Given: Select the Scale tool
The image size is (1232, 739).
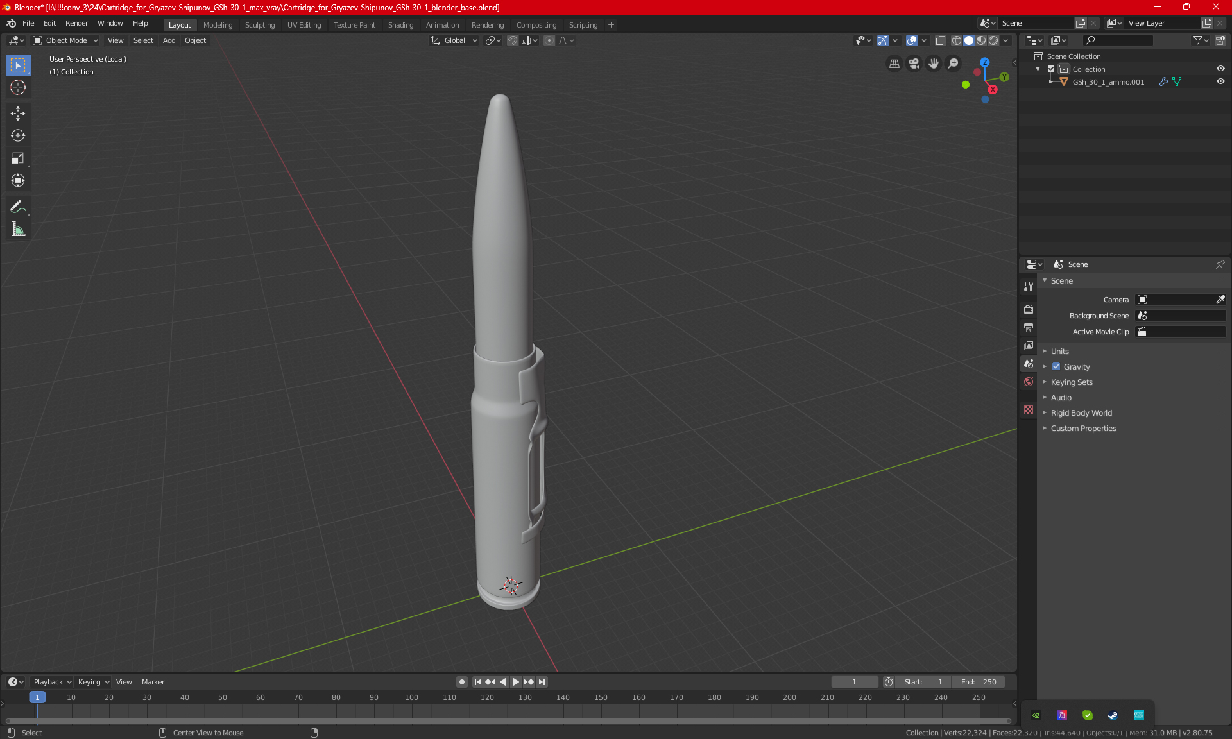Looking at the screenshot, I should [18, 158].
